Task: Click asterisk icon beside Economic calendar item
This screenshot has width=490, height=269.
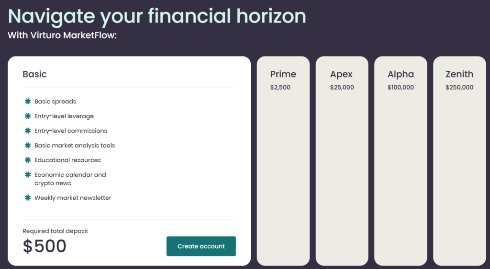Action: point(27,175)
